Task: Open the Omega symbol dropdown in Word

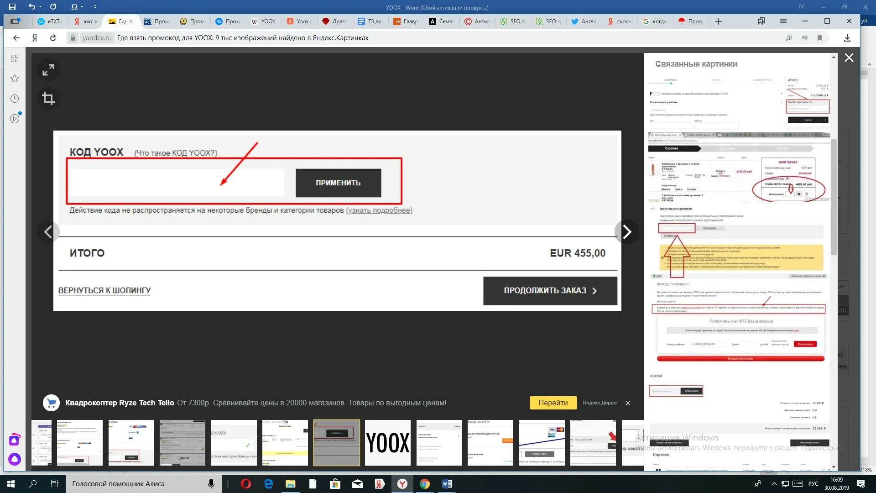Action: 77,7
